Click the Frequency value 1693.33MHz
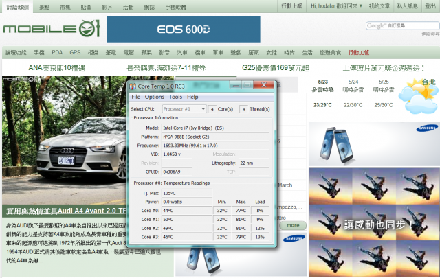Screen dimensions: 440x278 (215, 146)
